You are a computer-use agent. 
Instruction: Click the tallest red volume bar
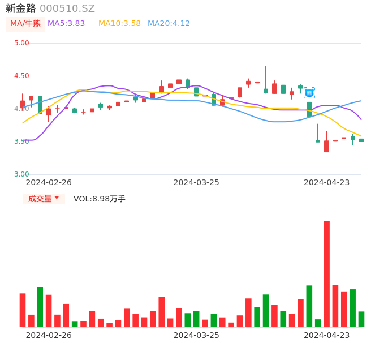click(326, 274)
